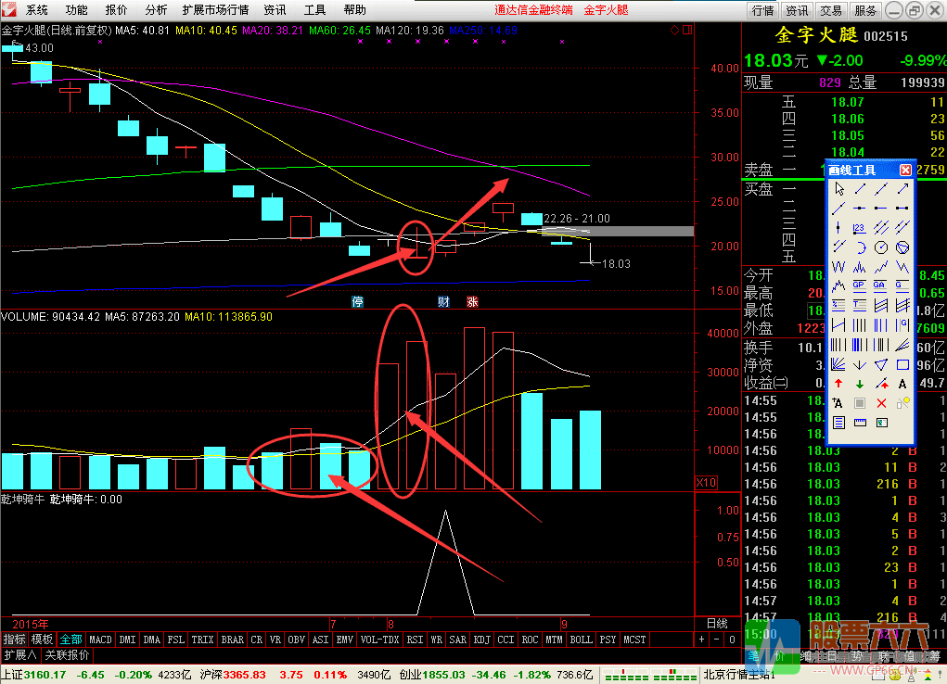
Task: Select the +A text annotation tool
Action: (838, 402)
